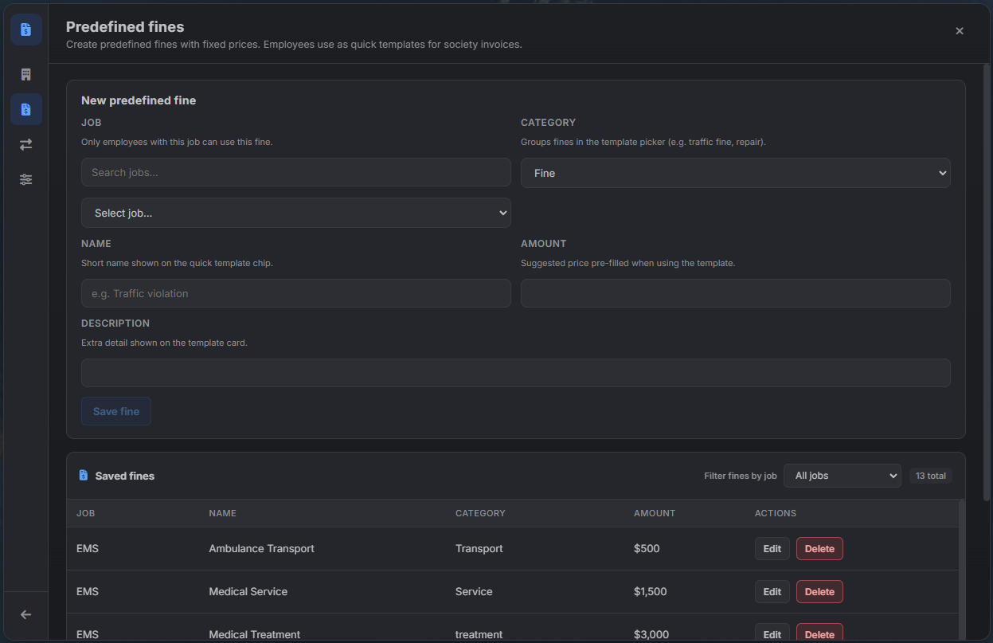Click EMS in the Ambulance Transport row
The image size is (993, 643).
point(88,548)
